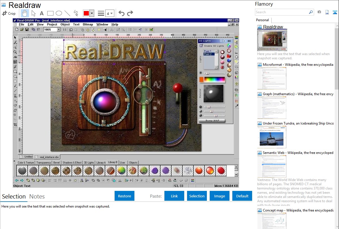Click the camera capture icon in Flamory
The image size is (339, 229).
pyautogui.click(x=319, y=12)
